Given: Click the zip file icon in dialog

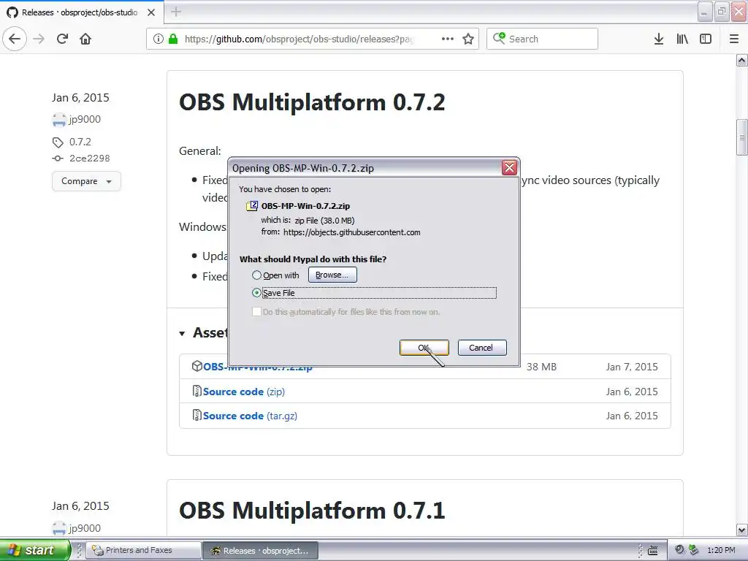Looking at the screenshot, I should pyautogui.click(x=252, y=205).
